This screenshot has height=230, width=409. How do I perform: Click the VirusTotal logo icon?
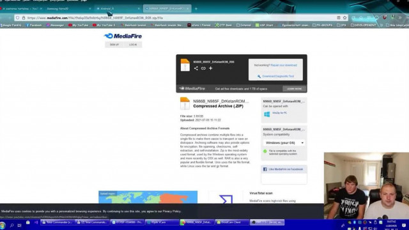coord(226,199)
